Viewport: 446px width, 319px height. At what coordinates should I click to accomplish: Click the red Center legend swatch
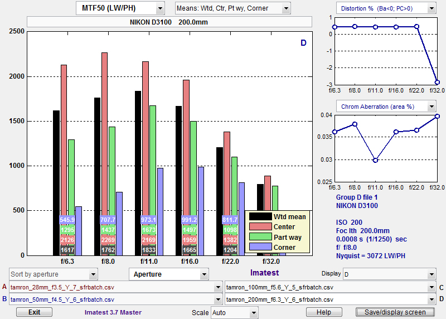(260, 226)
